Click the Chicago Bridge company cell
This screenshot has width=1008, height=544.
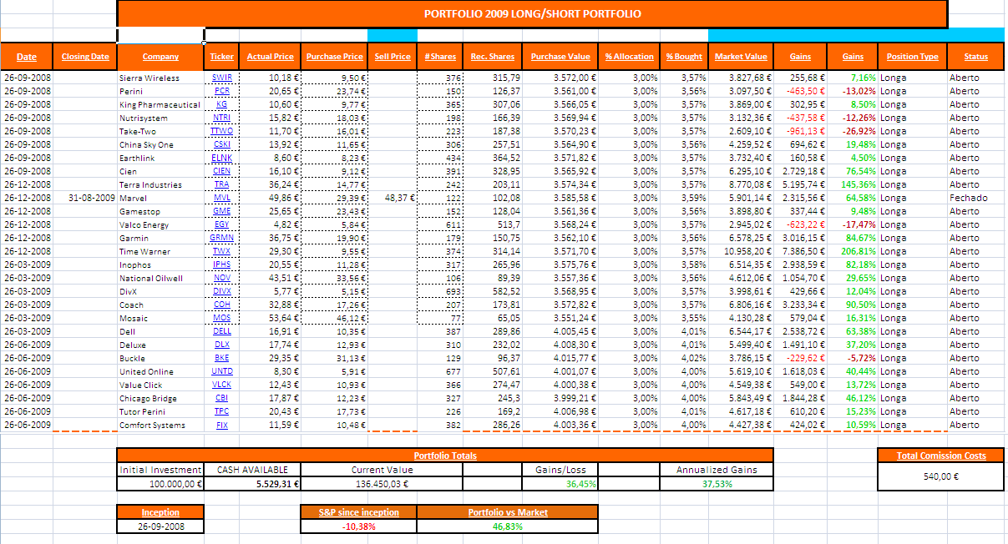pyautogui.click(x=161, y=398)
